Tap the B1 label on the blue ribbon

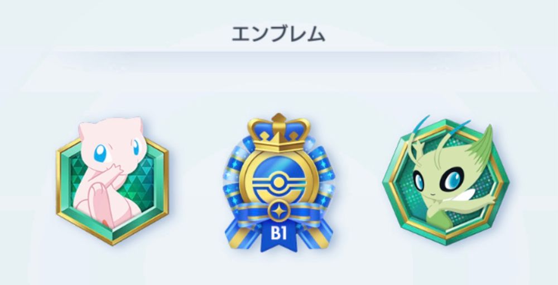pyautogui.click(x=278, y=234)
